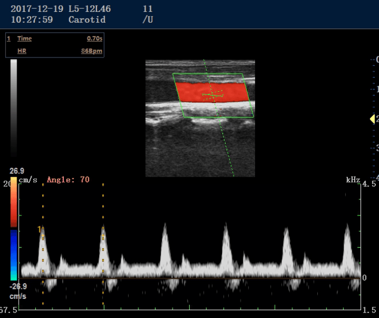This screenshot has width=379, height=318.
Task: Click the B-mode carotid ultrasound image
Action: pyautogui.click(x=200, y=118)
